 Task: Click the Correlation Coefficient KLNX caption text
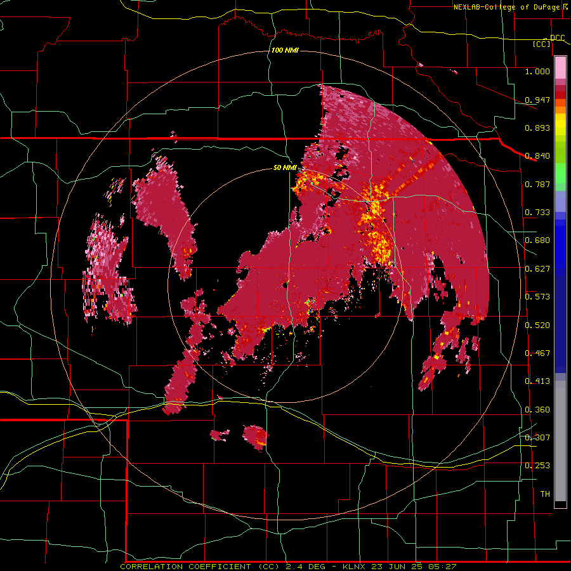288,567
